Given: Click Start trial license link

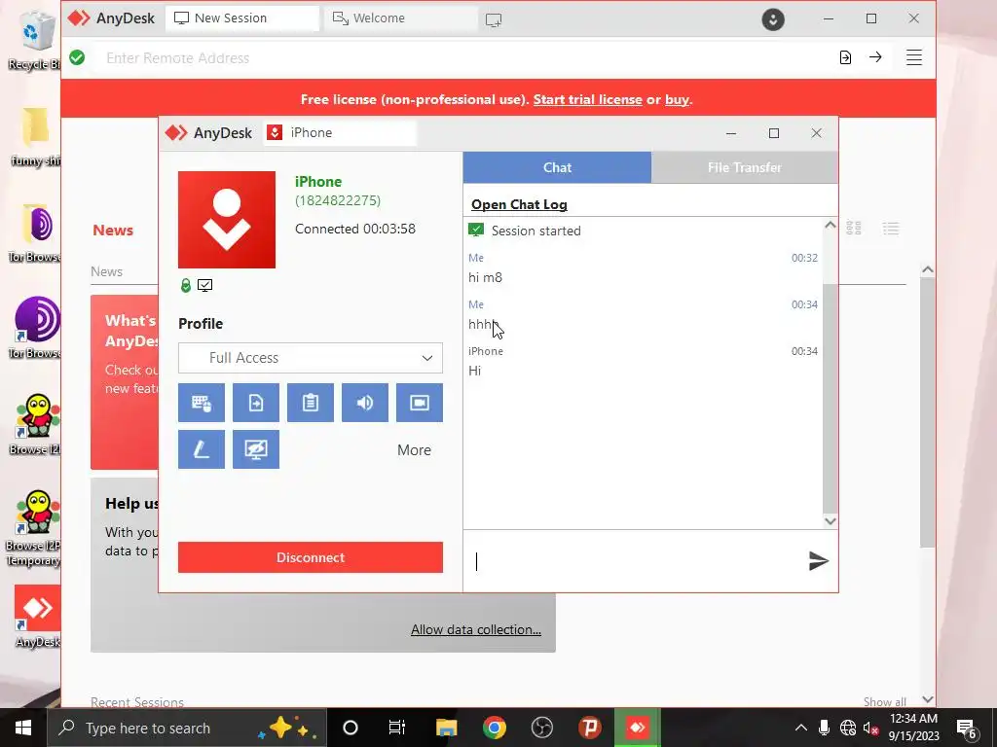Looking at the screenshot, I should coord(587,100).
